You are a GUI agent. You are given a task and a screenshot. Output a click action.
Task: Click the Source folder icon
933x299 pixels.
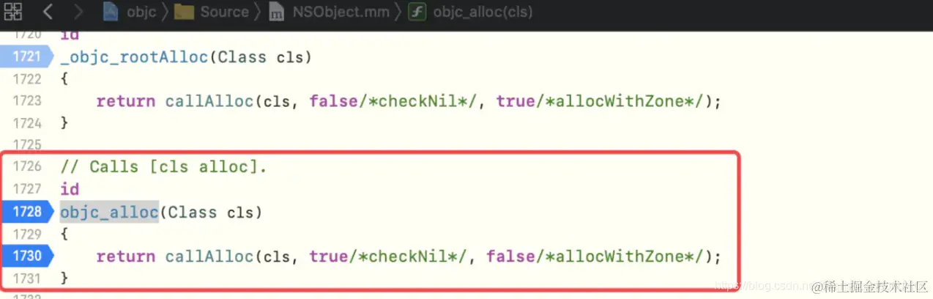coord(185,12)
